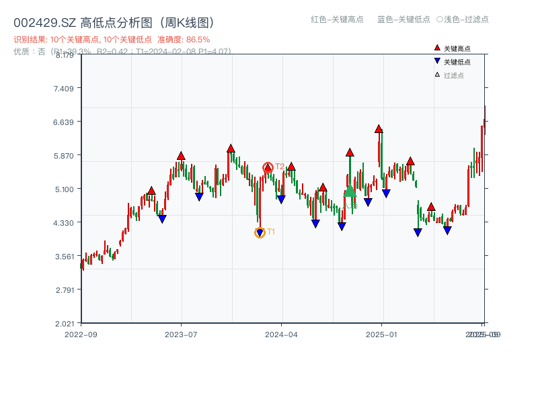The width and height of the screenshot is (538, 403).
Task: Click the blue key-low triangle just right of 2025-01
Action: [x=386, y=193]
